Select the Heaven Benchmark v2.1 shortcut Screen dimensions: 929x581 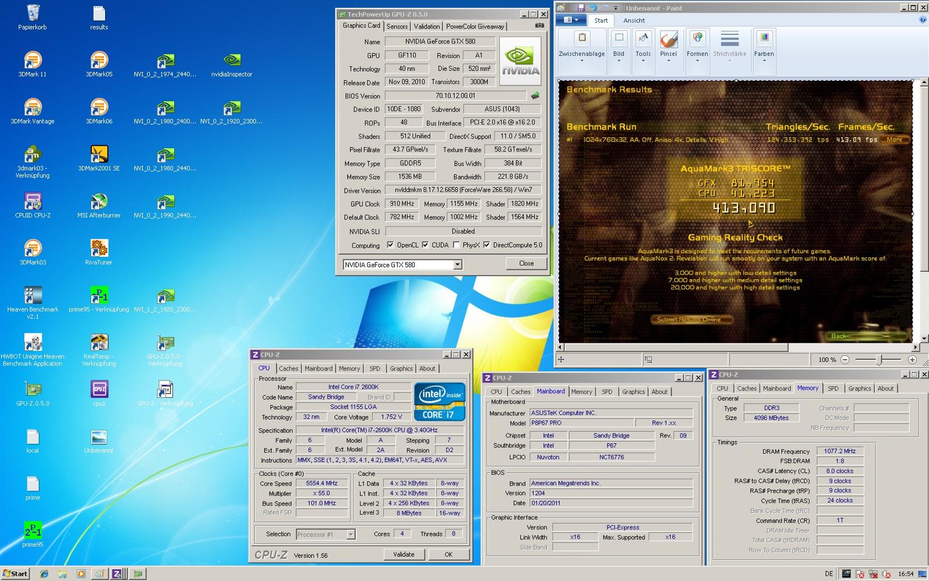tap(33, 303)
